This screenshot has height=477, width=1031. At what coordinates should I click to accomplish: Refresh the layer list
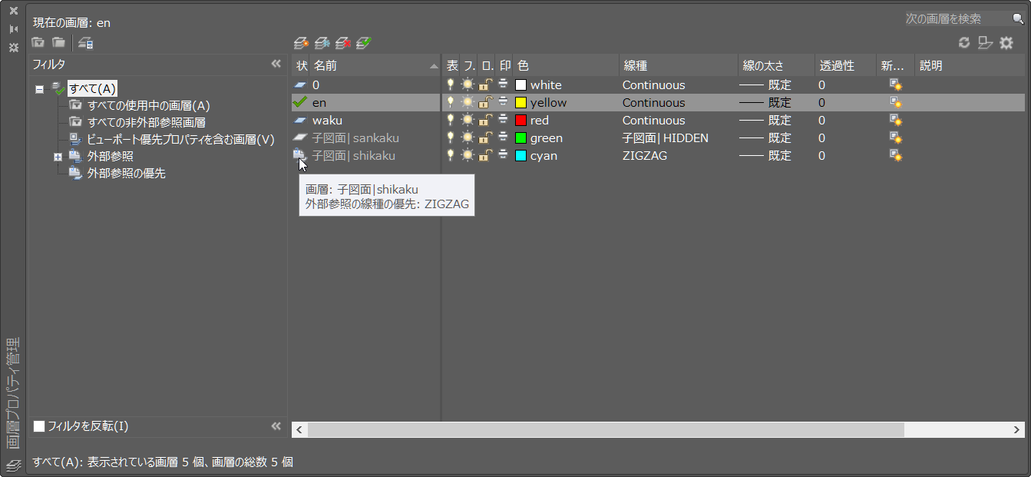[x=964, y=43]
